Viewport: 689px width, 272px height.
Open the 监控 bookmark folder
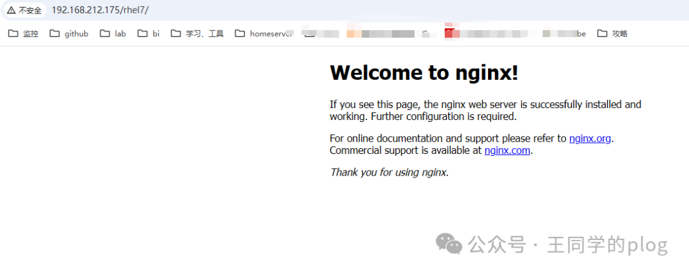pos(24,33)
